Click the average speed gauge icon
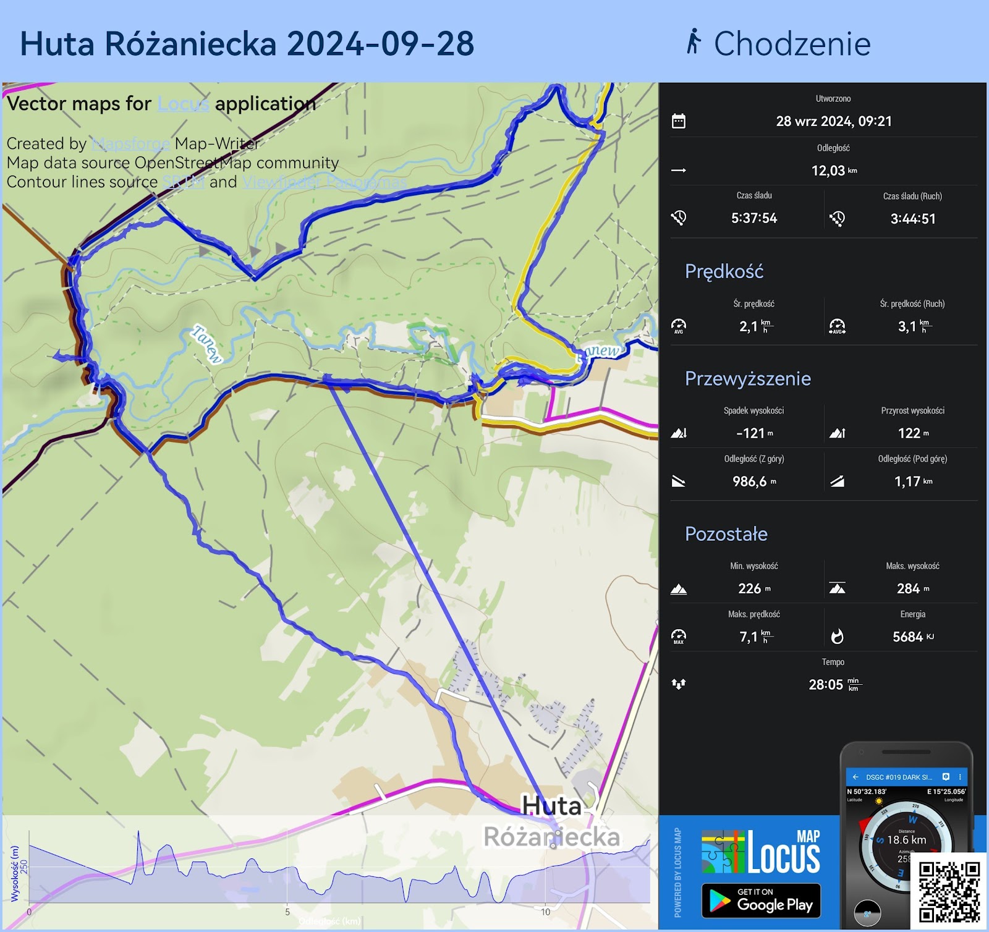This screenshot has width=989, height=932. point(679,326)
